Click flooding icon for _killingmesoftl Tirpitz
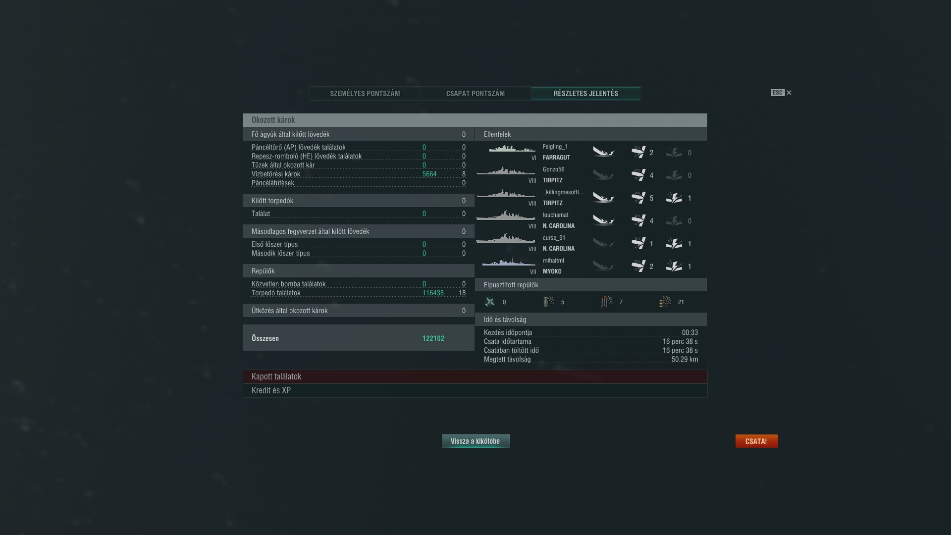Image resolution: width=951 pixels, height=535 pixels. click(x=674, y=198)
